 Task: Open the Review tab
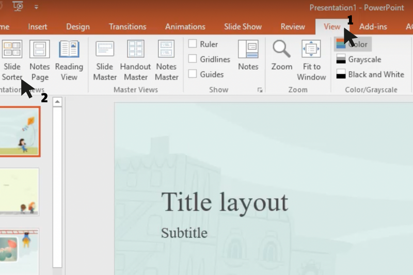(293, 27)
